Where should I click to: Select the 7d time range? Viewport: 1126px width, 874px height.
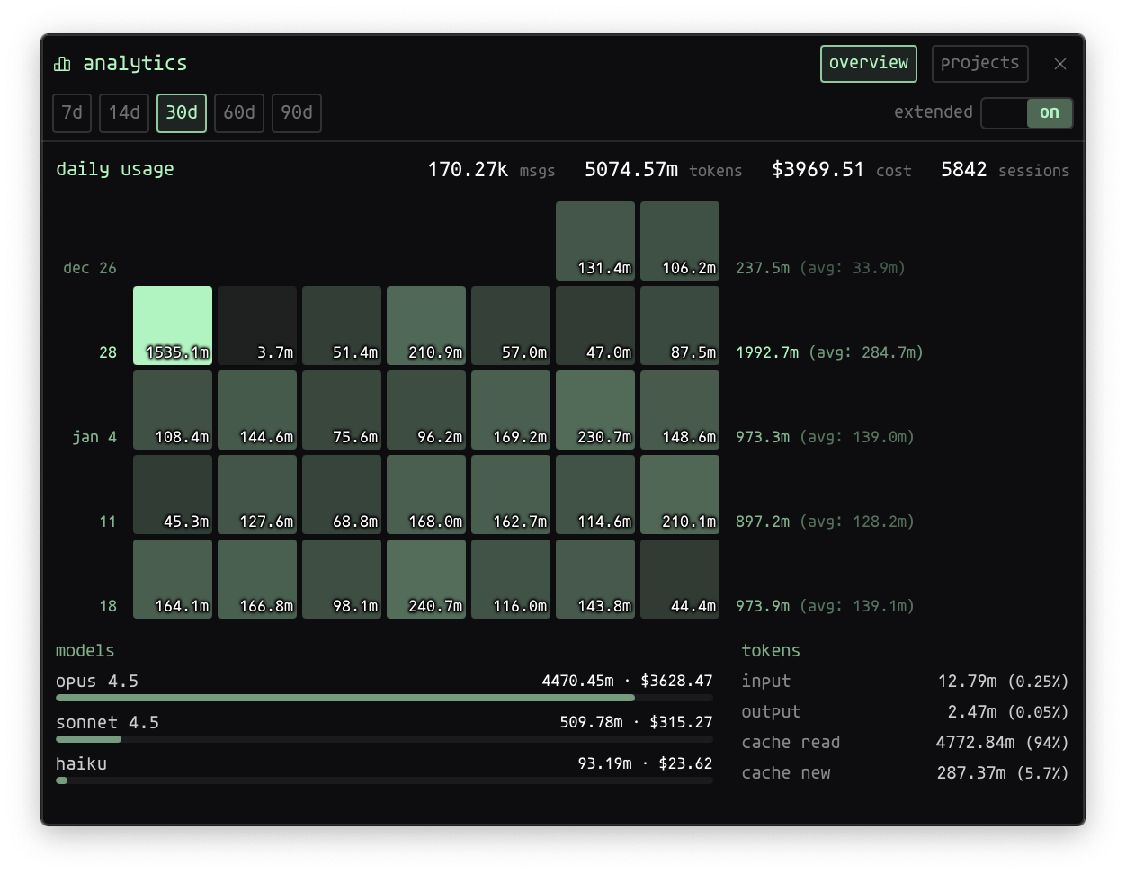coord(71,112)
